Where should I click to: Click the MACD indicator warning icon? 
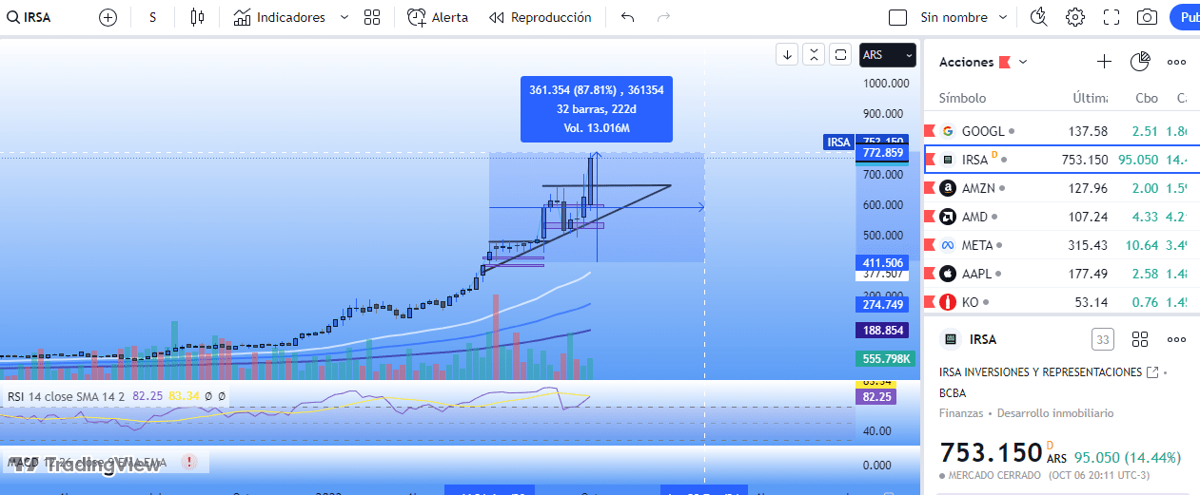click(x=188, y=462)
